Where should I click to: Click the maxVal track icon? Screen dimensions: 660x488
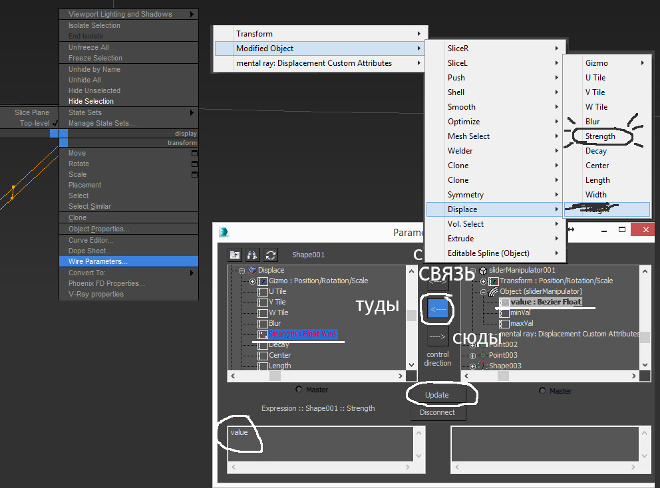504,324
